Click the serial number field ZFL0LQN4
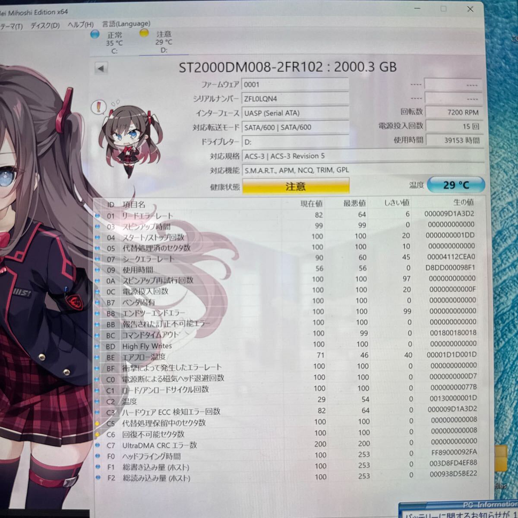 click(295, 98)
